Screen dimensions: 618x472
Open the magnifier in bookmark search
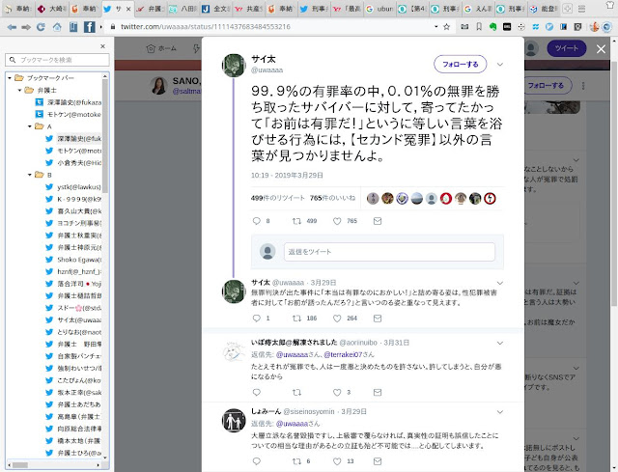coord(13,60)
